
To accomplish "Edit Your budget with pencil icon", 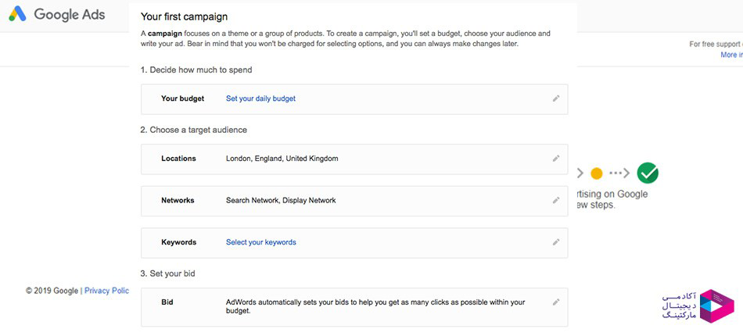I will click(x=556, y=98).
